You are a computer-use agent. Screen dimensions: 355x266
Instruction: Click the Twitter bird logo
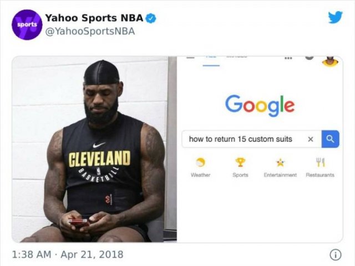click(x=335, y=17)
